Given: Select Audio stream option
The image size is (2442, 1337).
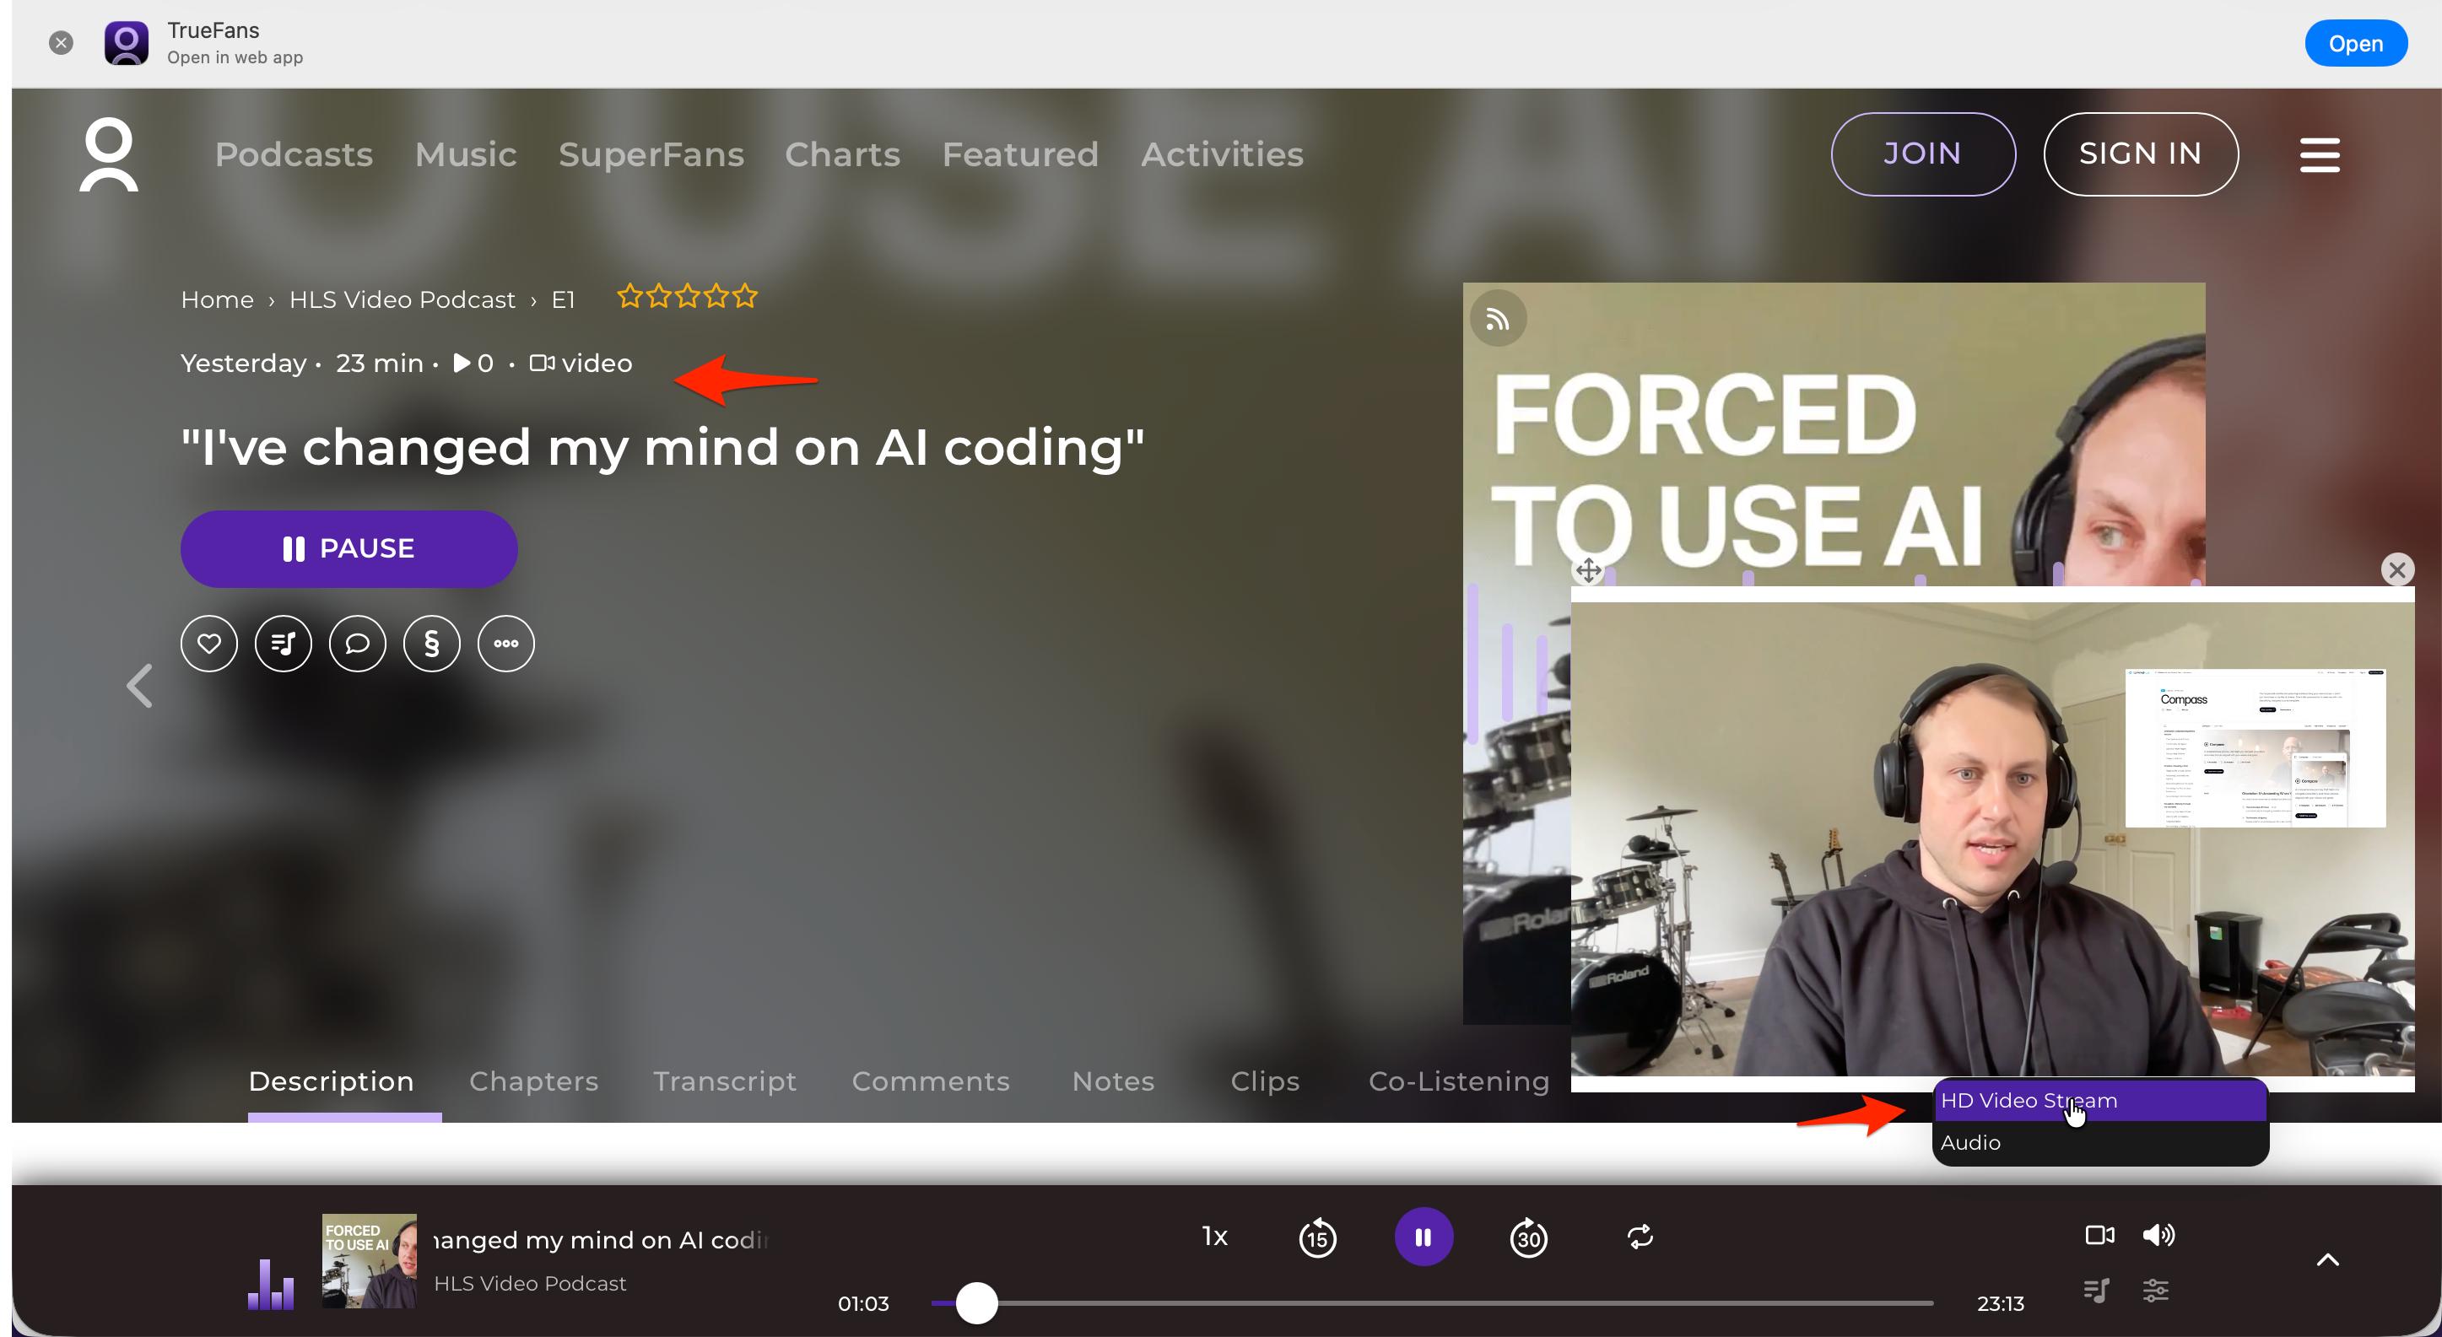Looking at the screenshot, I should pos(2099,1143).
